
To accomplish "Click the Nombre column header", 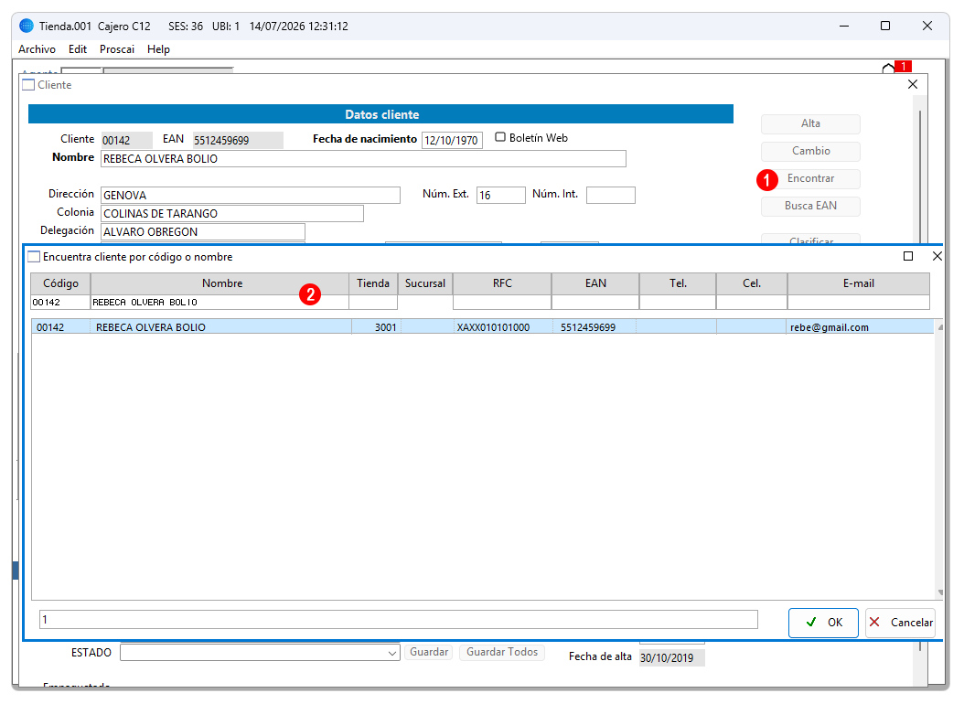I will pyautogui.click(x=220, y=283).
